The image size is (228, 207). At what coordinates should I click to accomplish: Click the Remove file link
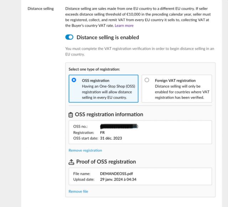point(78,191)
